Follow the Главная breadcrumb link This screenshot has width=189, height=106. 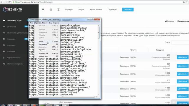[x=171, y=21]
